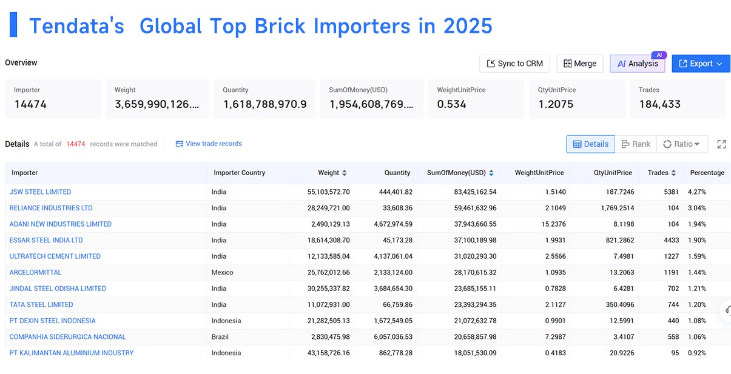Click the 4.27% percentage cell

coord(697,192)
